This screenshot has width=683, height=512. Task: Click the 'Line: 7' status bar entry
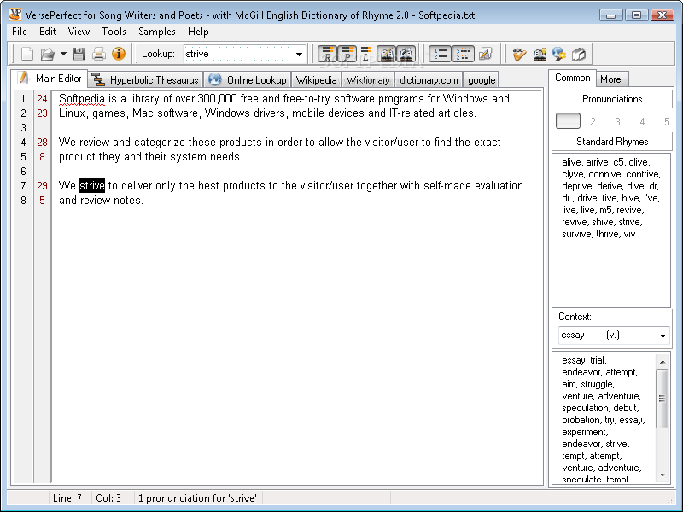(67, 498)
